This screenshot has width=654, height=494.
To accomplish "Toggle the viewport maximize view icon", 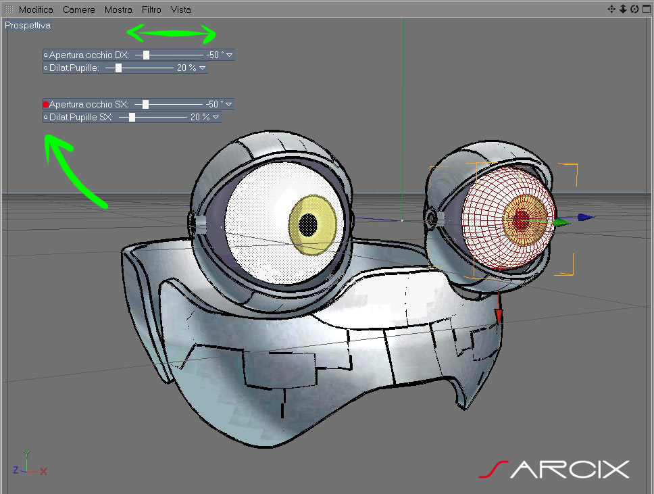I will [647, 9].
